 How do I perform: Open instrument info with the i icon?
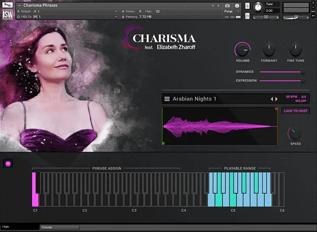237,6
